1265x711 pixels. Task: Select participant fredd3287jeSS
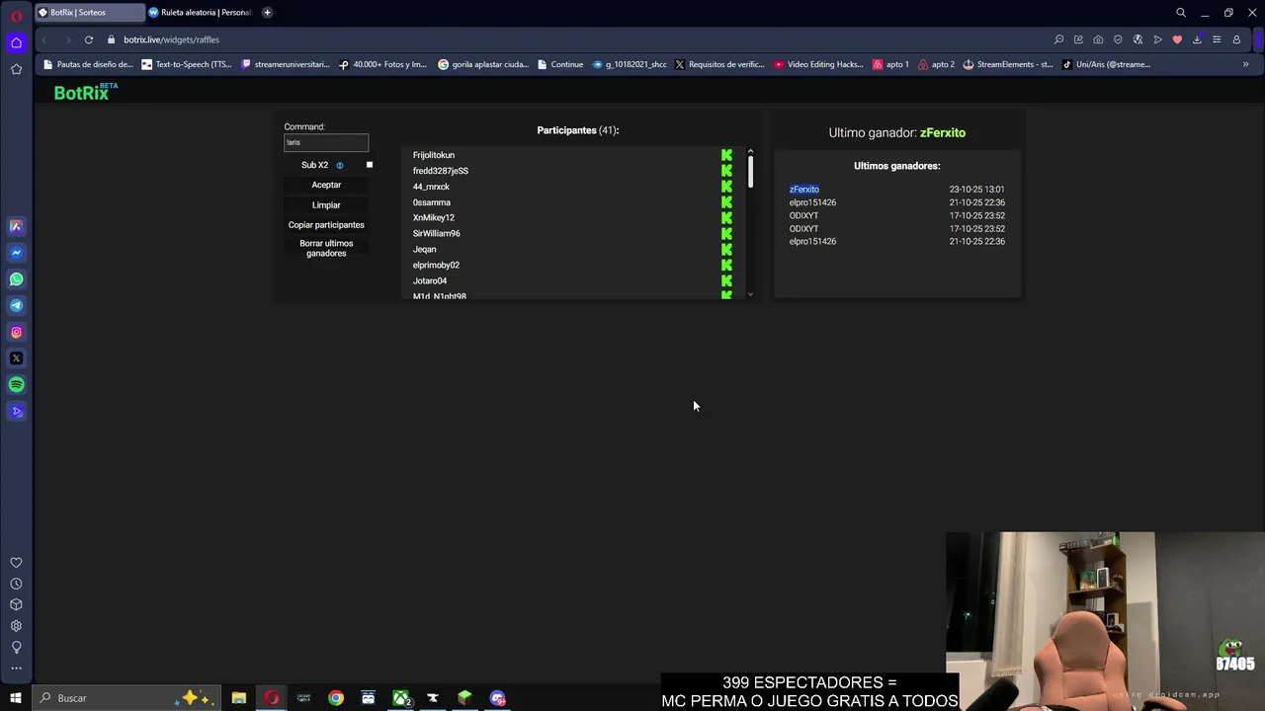[x=441, y=171]
